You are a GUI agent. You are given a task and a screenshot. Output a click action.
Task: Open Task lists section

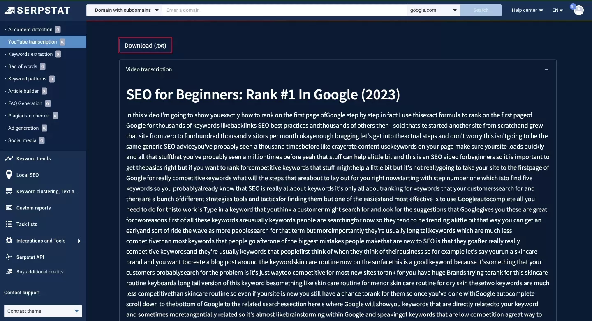point(27,224)
